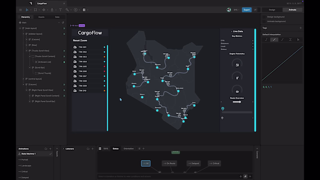Select the Portrait animation

pyautogui.click(x=24, y=160)
